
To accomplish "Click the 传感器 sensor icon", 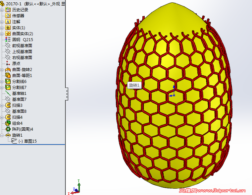I will click(x=8, y=16).
